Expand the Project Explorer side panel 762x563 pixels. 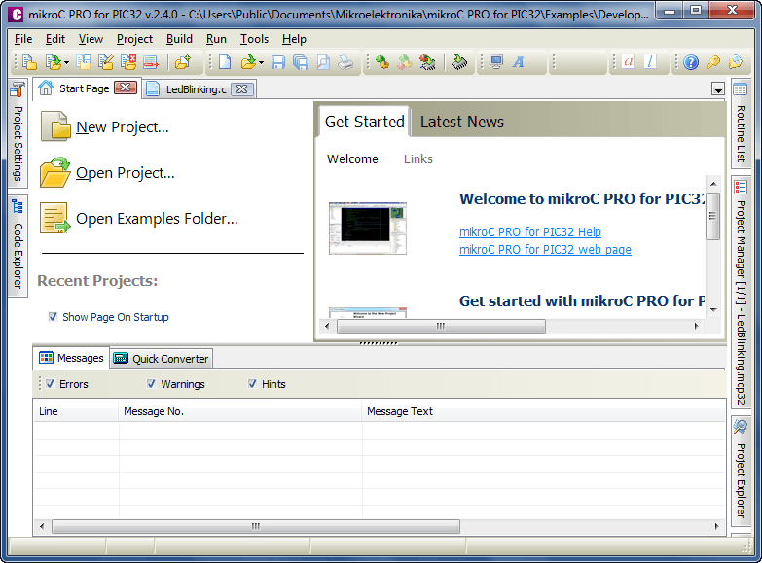click(741, 471)
